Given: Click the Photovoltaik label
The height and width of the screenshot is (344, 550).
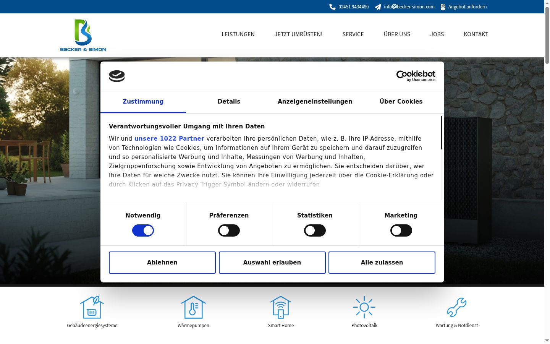Looking at the screenshot, I should (x=364, y=326).
